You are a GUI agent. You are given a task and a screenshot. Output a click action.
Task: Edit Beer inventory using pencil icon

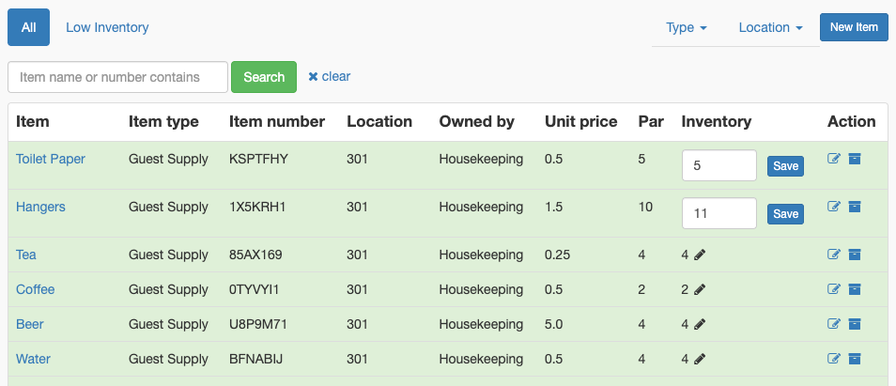(700, 325)
